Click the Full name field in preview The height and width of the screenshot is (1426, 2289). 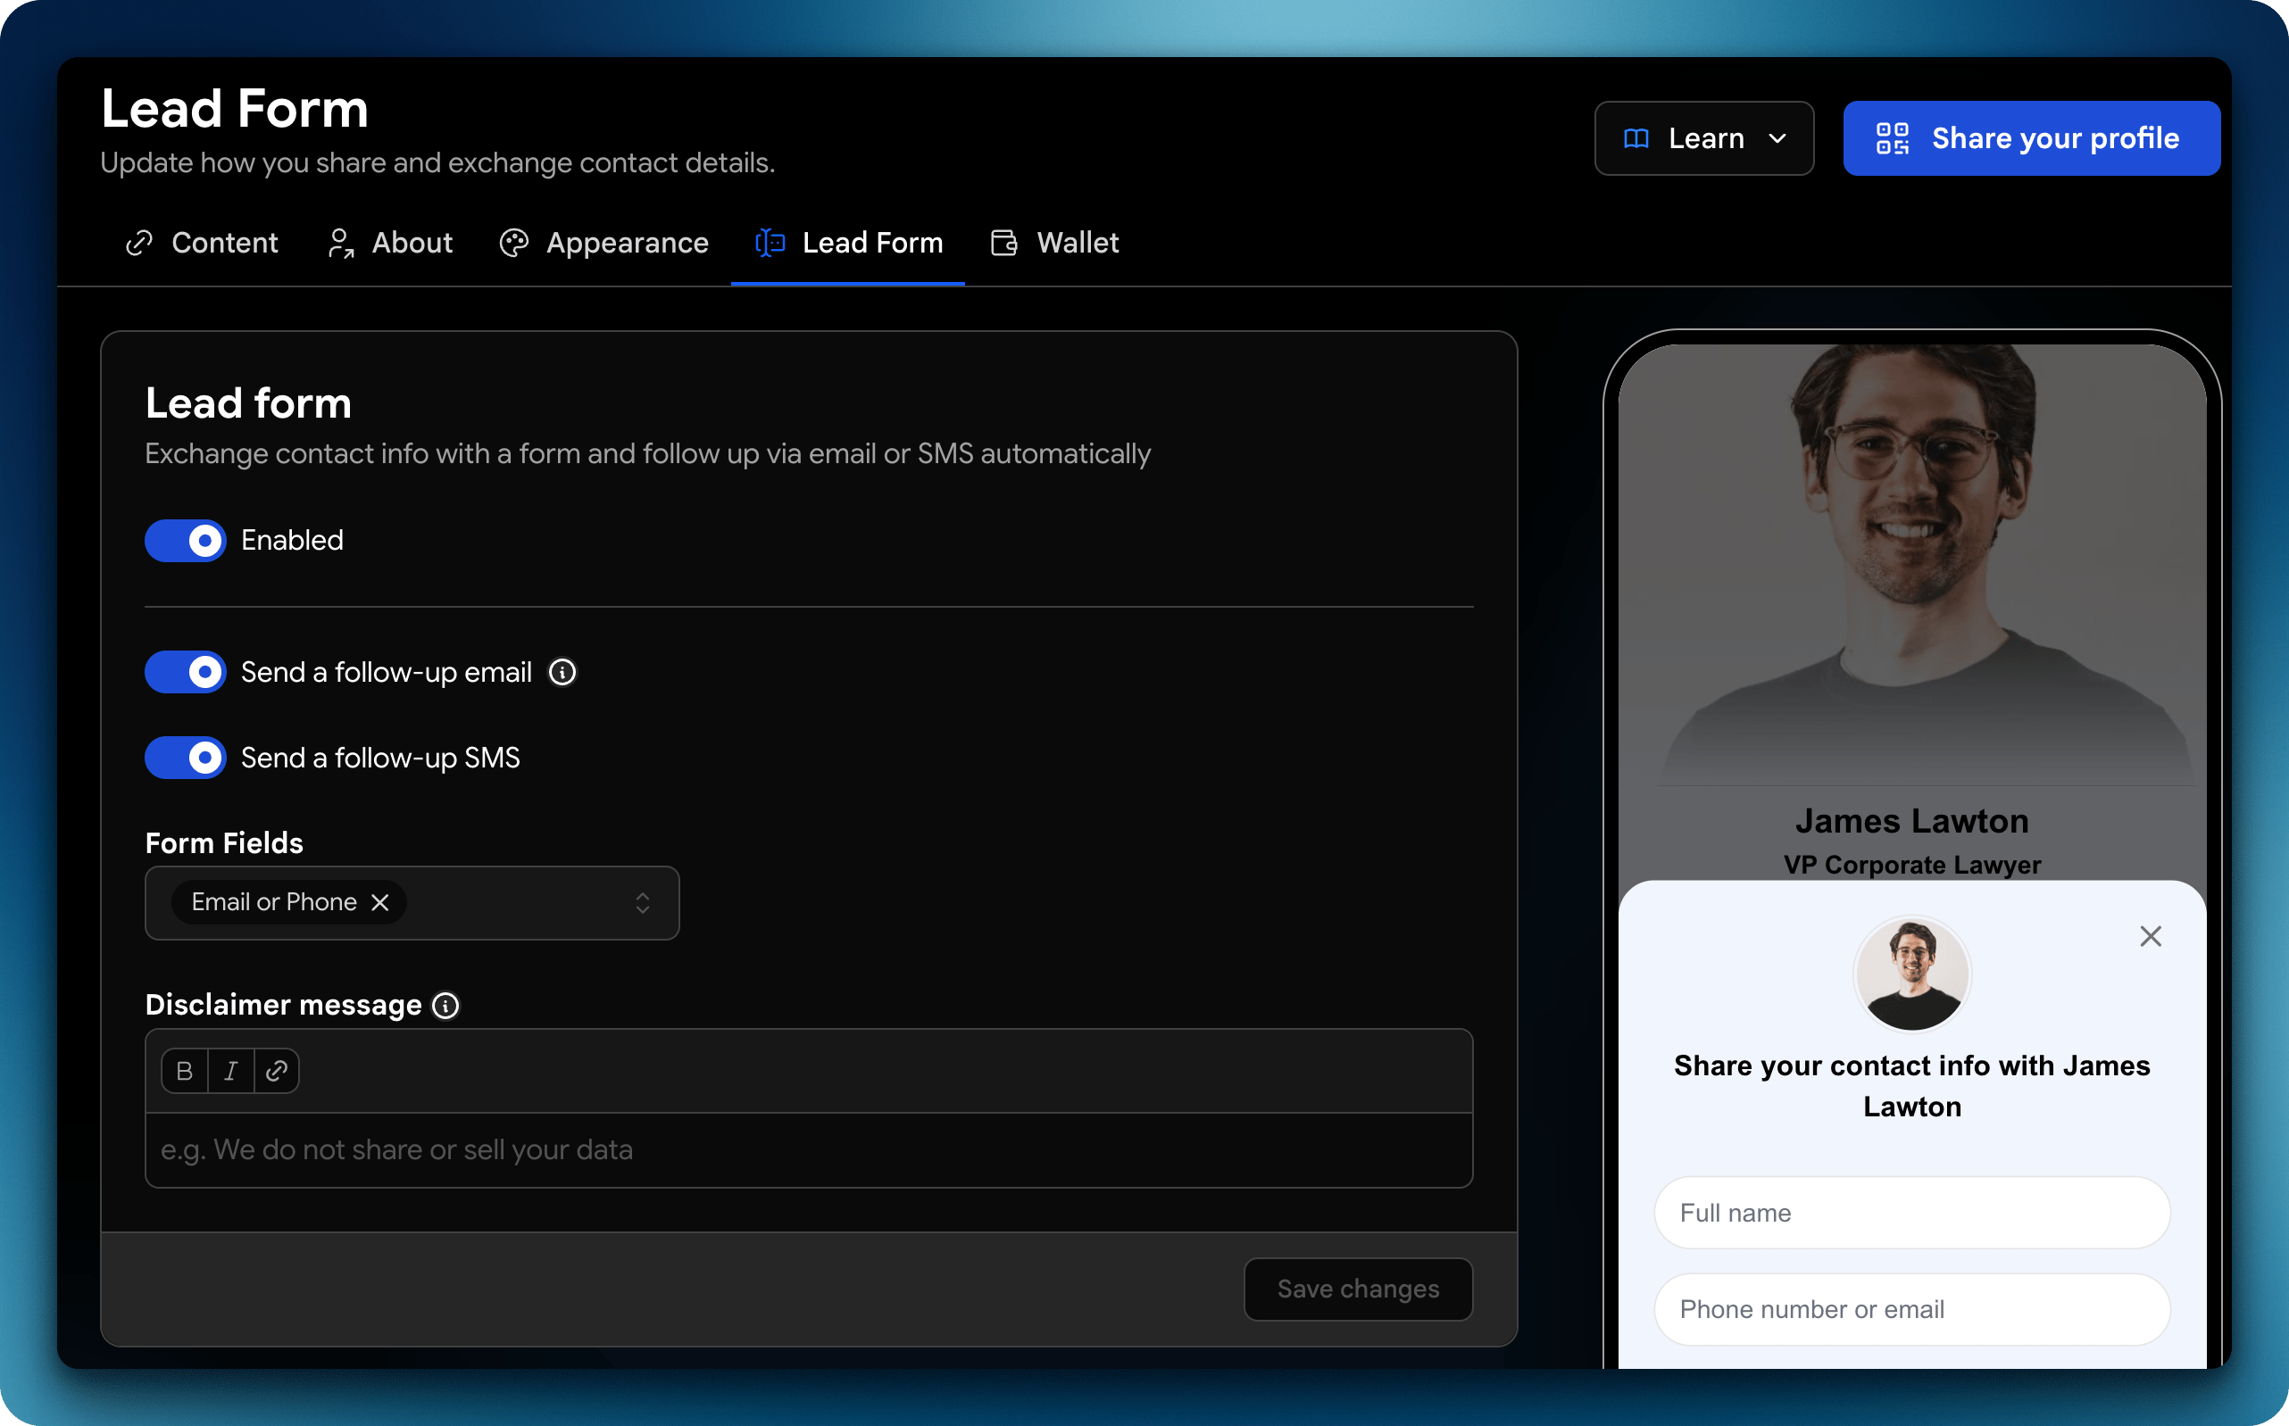[1911, 1213]
